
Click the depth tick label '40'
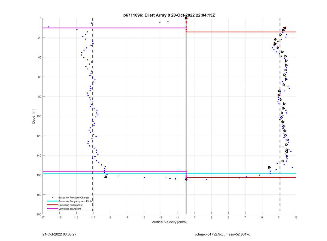(40, 57)
